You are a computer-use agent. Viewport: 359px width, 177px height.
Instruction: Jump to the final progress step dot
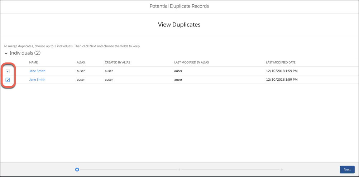(x=282, y=170)
